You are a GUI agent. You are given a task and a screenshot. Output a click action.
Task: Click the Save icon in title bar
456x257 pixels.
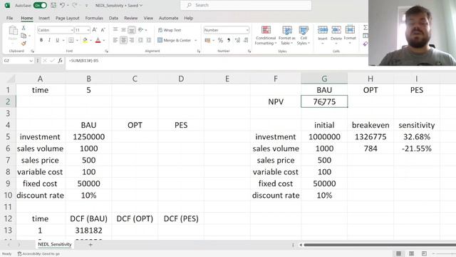[x=53, y=5]
